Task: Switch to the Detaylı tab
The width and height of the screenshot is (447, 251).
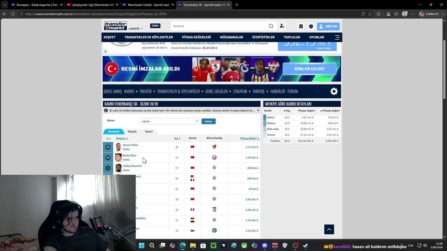Action: (x=132, y=131)
